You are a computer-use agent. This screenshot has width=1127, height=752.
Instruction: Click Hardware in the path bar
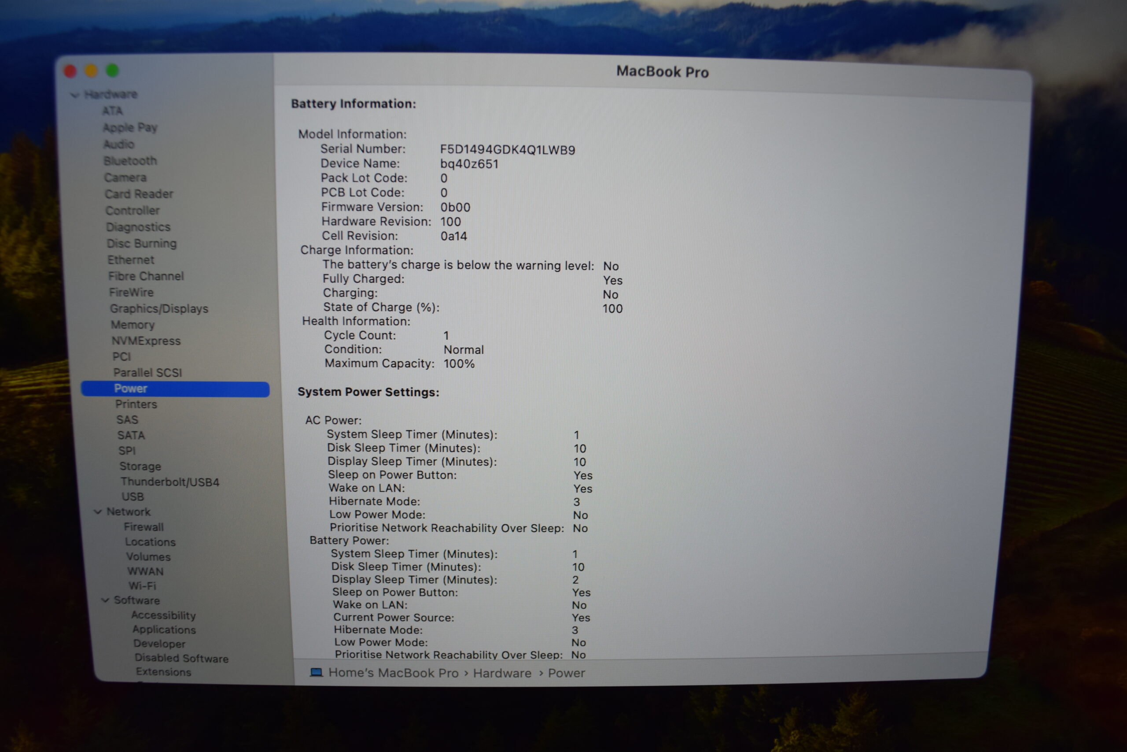[x=502, y=673]
